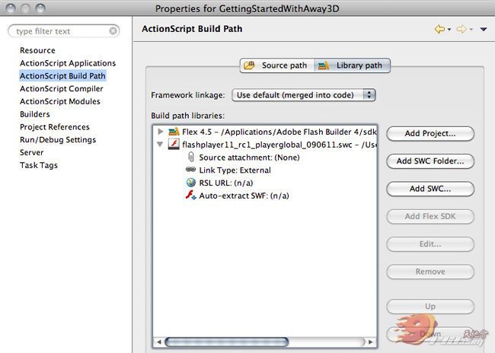Click the Source attachment paperclip icon
The height and width of the screenshot is (353, 495).
(x=191, y=157)
